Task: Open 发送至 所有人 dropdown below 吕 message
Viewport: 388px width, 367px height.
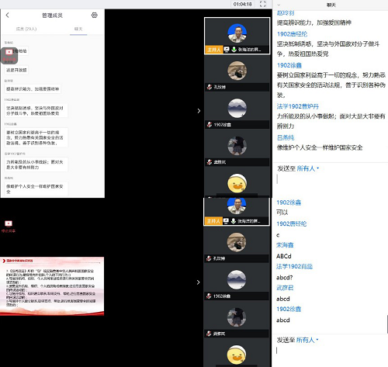Action: click(x=307, y=168)
